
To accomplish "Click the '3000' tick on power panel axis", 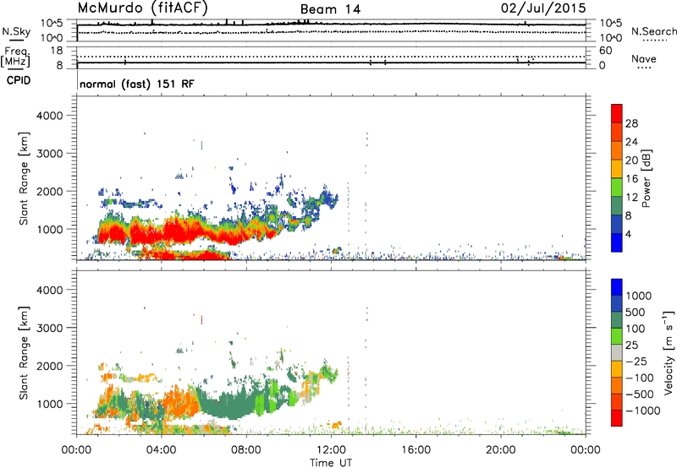I will (50, 154).
